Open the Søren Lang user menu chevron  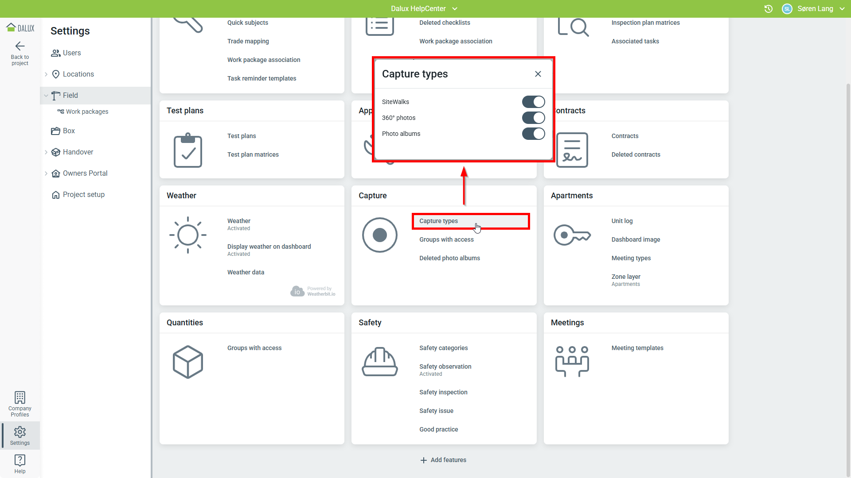(842, 9)
